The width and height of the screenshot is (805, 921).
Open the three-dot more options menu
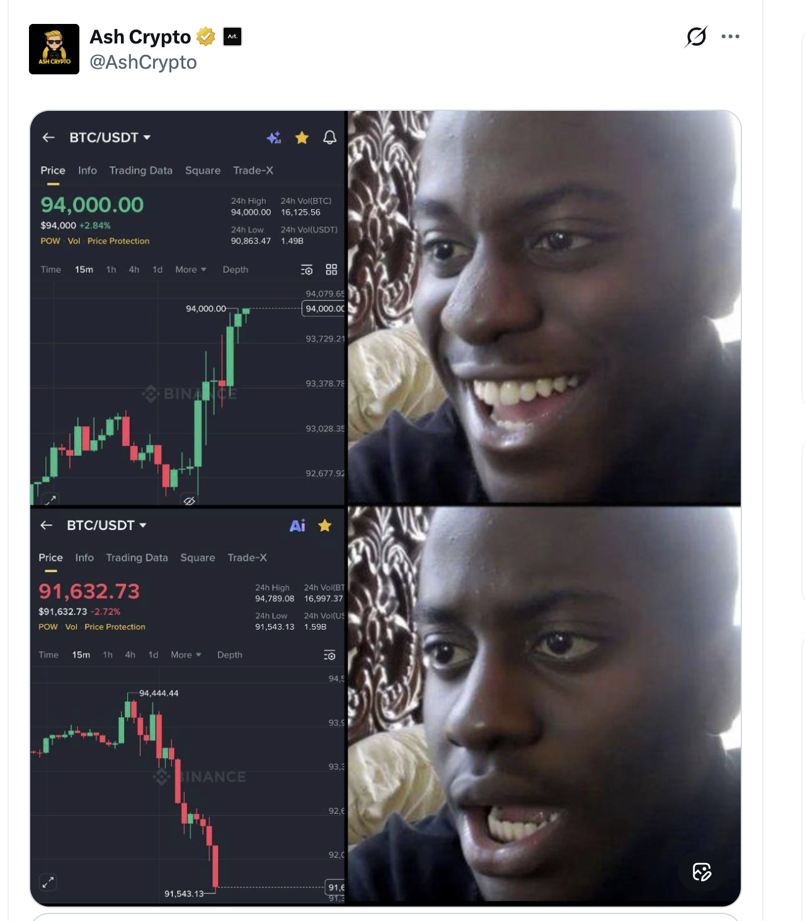coord(730,37)
